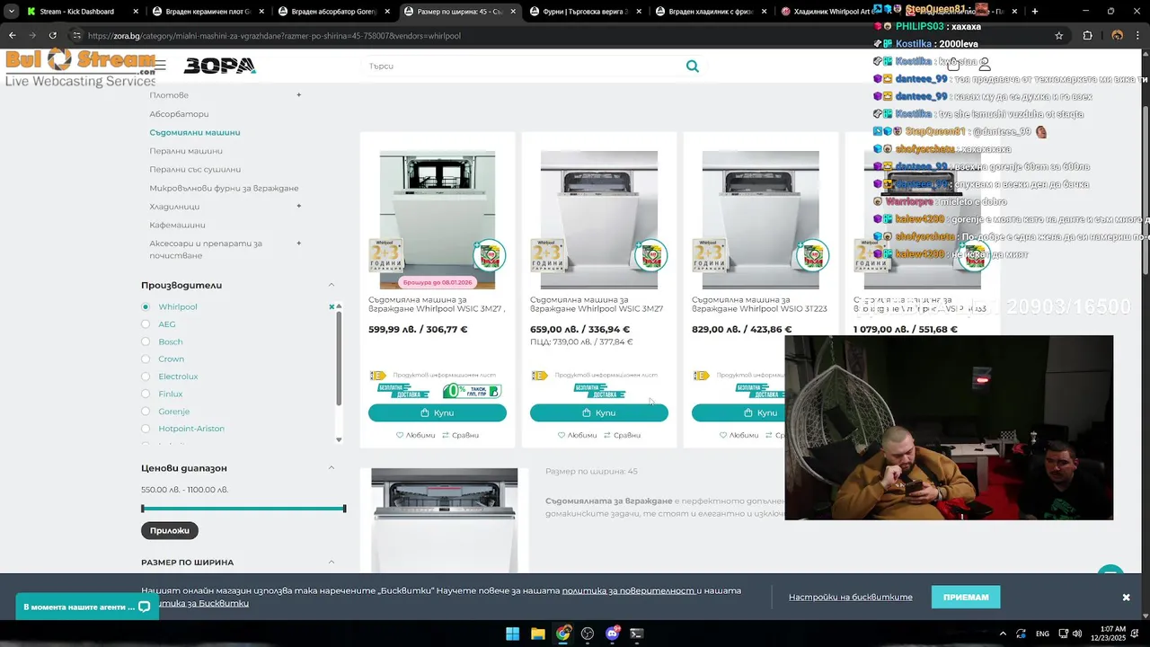Open the browser tab list dropdown arrow
Image resolution: width=1150 pixels, height=647 pixels.
(12, 12)
